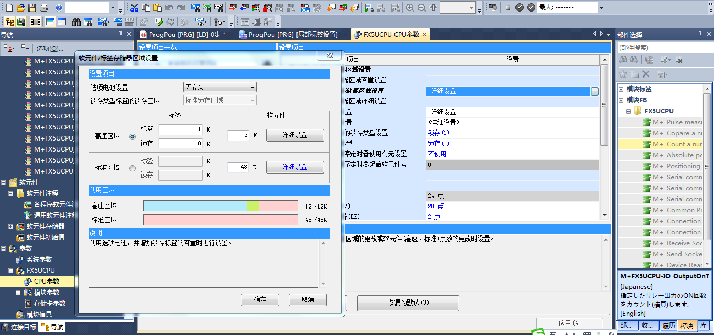This screenshot has height=335, width=714.
Task: Click the Zoom in magnifier icon
Action: pos(410,7)
